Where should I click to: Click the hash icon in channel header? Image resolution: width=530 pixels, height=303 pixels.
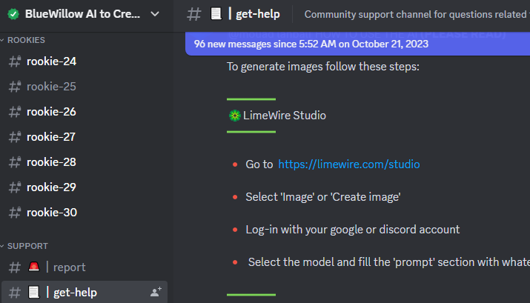pyautogui.click(x=194, y=14)
